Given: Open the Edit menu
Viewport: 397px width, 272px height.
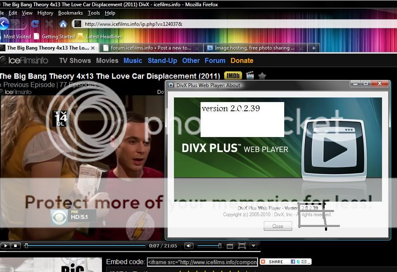Looking at the screenshot, I should tap(12, 13).
